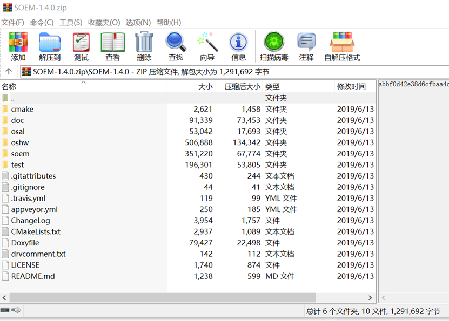Click the YML 文件 type for .travis.yml

coord(281,198)
